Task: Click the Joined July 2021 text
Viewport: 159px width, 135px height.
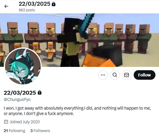Action: [25, 122]
